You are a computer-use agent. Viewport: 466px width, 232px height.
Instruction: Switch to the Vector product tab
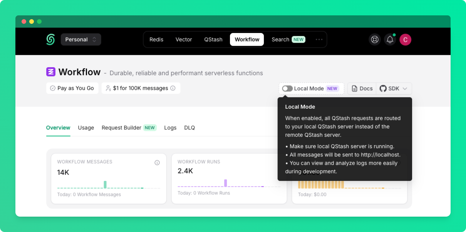coord(184,40)
